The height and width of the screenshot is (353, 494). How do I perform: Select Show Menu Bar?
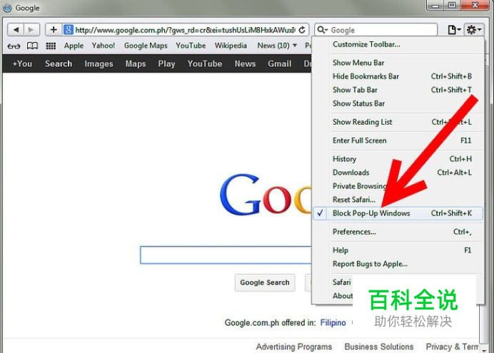click(398, 63)
